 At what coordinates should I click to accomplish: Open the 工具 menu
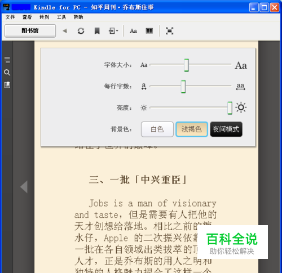[x=61, y=17]
